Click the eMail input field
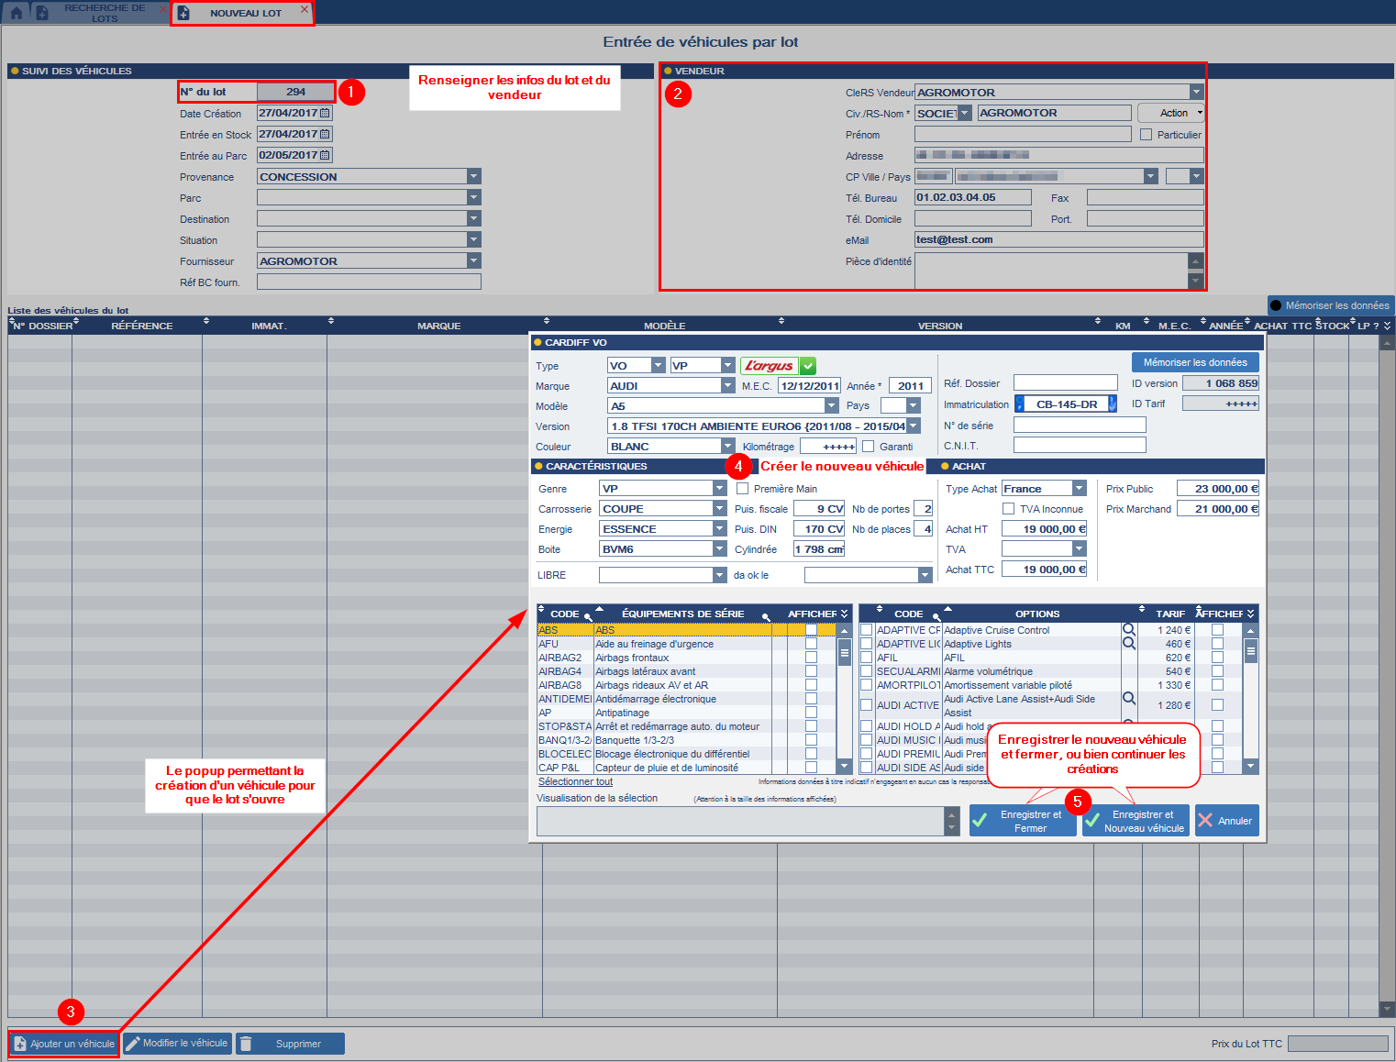 pyautogui.click(x=1058, y=239)
